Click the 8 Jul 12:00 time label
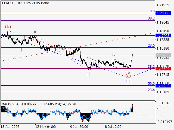Screen dimensions: 174x130 (113, 127)
